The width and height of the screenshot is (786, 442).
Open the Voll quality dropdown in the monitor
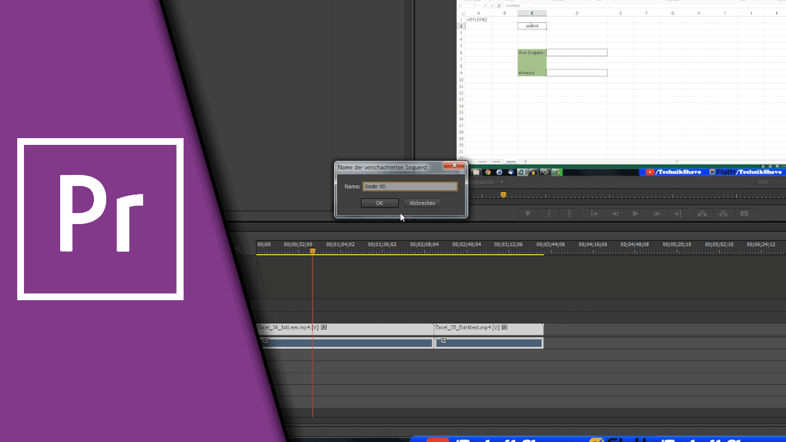pyautogui.click(x=766, y=181)
